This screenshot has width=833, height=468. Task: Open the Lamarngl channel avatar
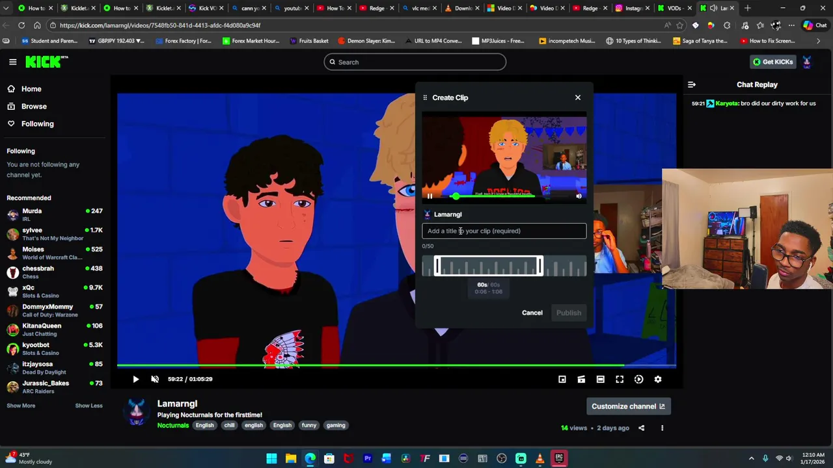(x=137, y=412)
